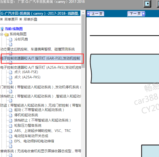Open 电子控制变速器 (6AR-FSE) entry
This screenshot has height=157, width=159.
40,58
